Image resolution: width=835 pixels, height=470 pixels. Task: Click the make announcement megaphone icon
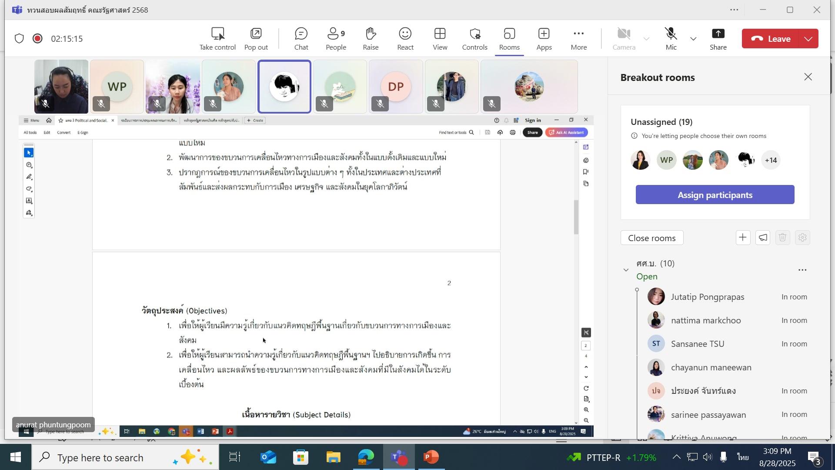click(763, 238)
